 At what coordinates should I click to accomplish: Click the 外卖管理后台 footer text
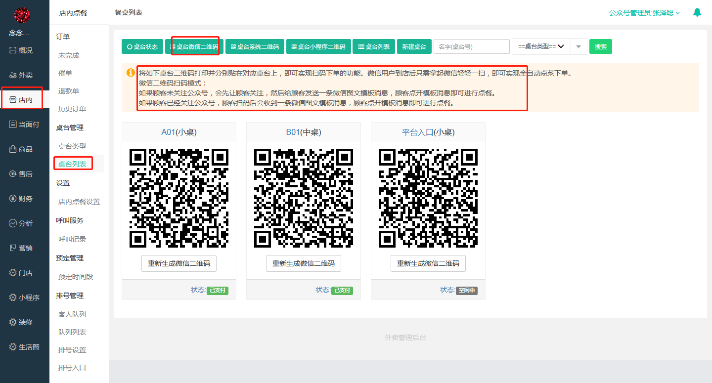(x=405, y=338)
